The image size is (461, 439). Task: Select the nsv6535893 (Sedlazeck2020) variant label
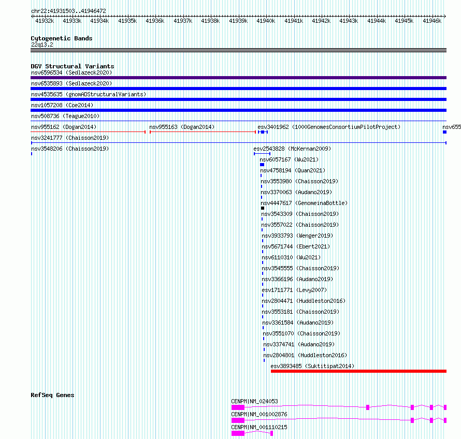(71, 83)
